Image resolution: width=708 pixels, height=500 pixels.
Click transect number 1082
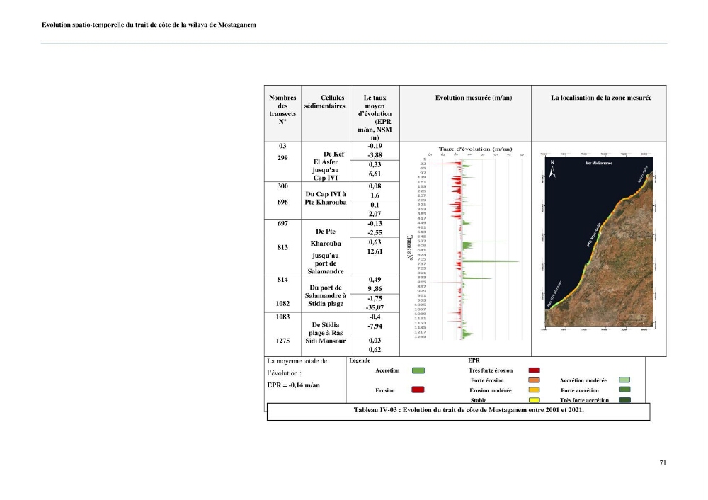[282, 304]
